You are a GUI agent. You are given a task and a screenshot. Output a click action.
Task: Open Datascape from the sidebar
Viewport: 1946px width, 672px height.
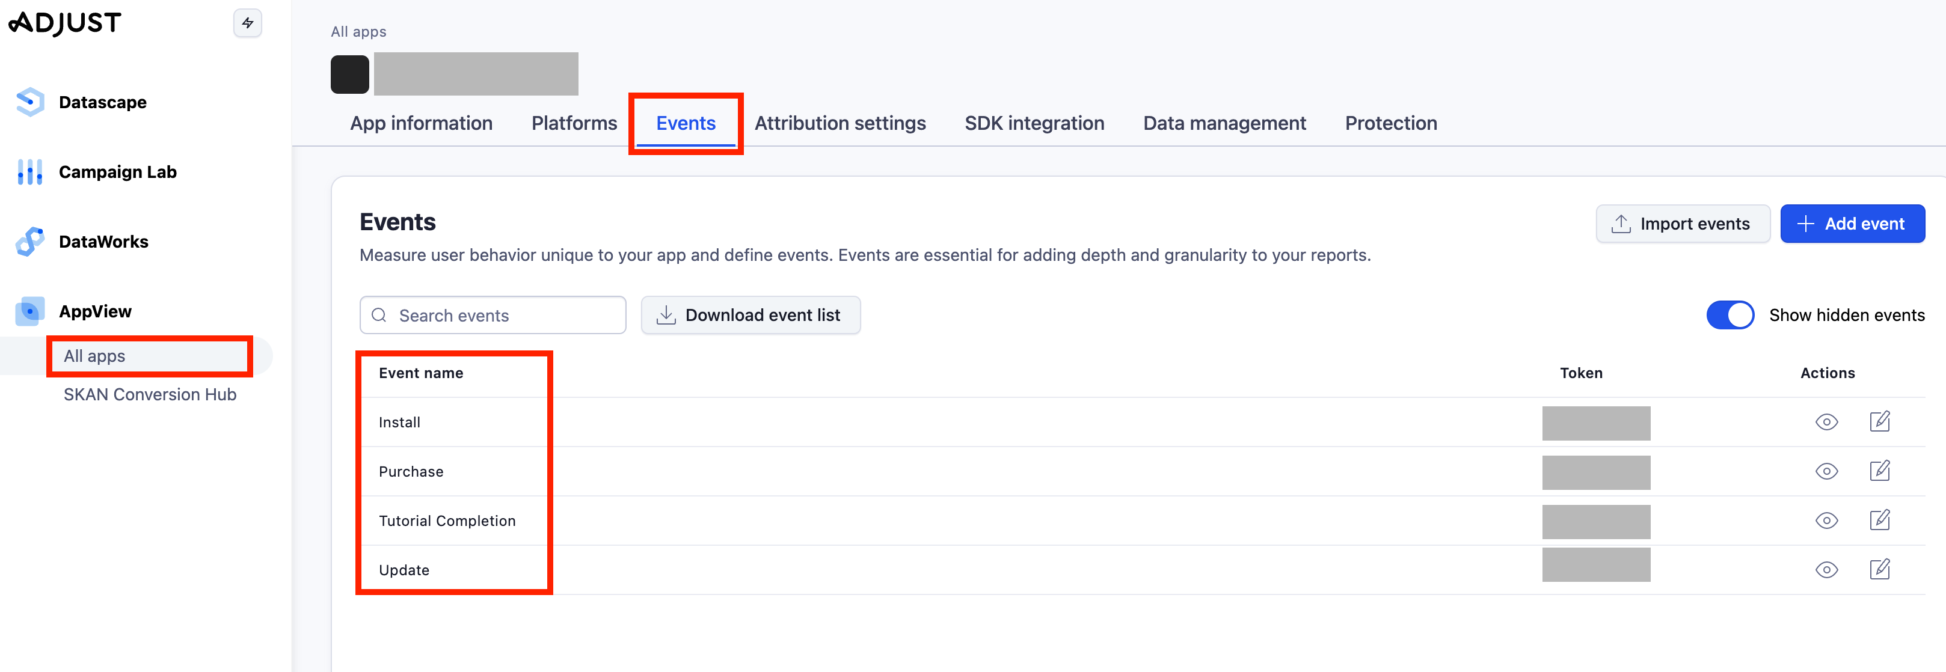pyautogui.click(x=102, y=102)
